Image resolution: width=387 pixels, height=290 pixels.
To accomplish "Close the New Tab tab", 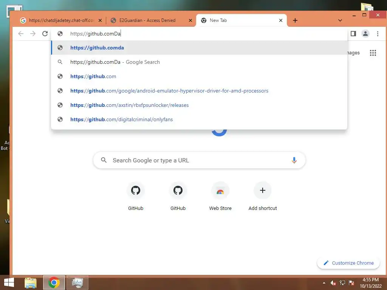I will click(281, 20).
